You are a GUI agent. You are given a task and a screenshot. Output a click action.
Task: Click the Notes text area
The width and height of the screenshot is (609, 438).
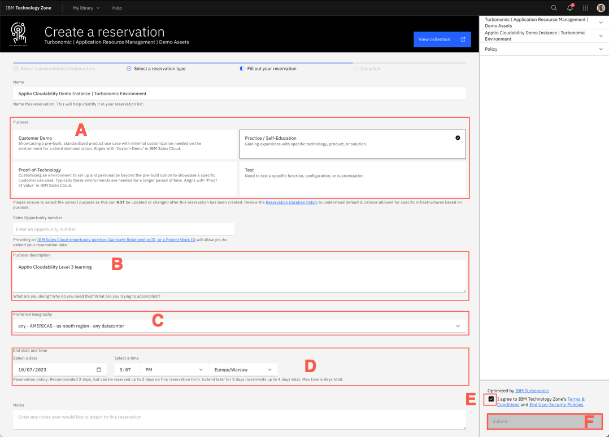click(x=240, y=420)
